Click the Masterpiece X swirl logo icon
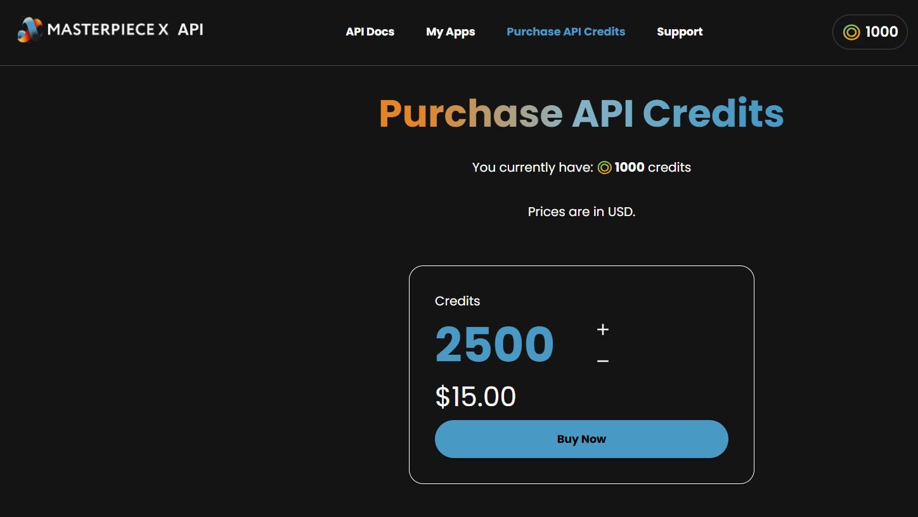Viewport: 918px width, 517px height. [30, 30]
